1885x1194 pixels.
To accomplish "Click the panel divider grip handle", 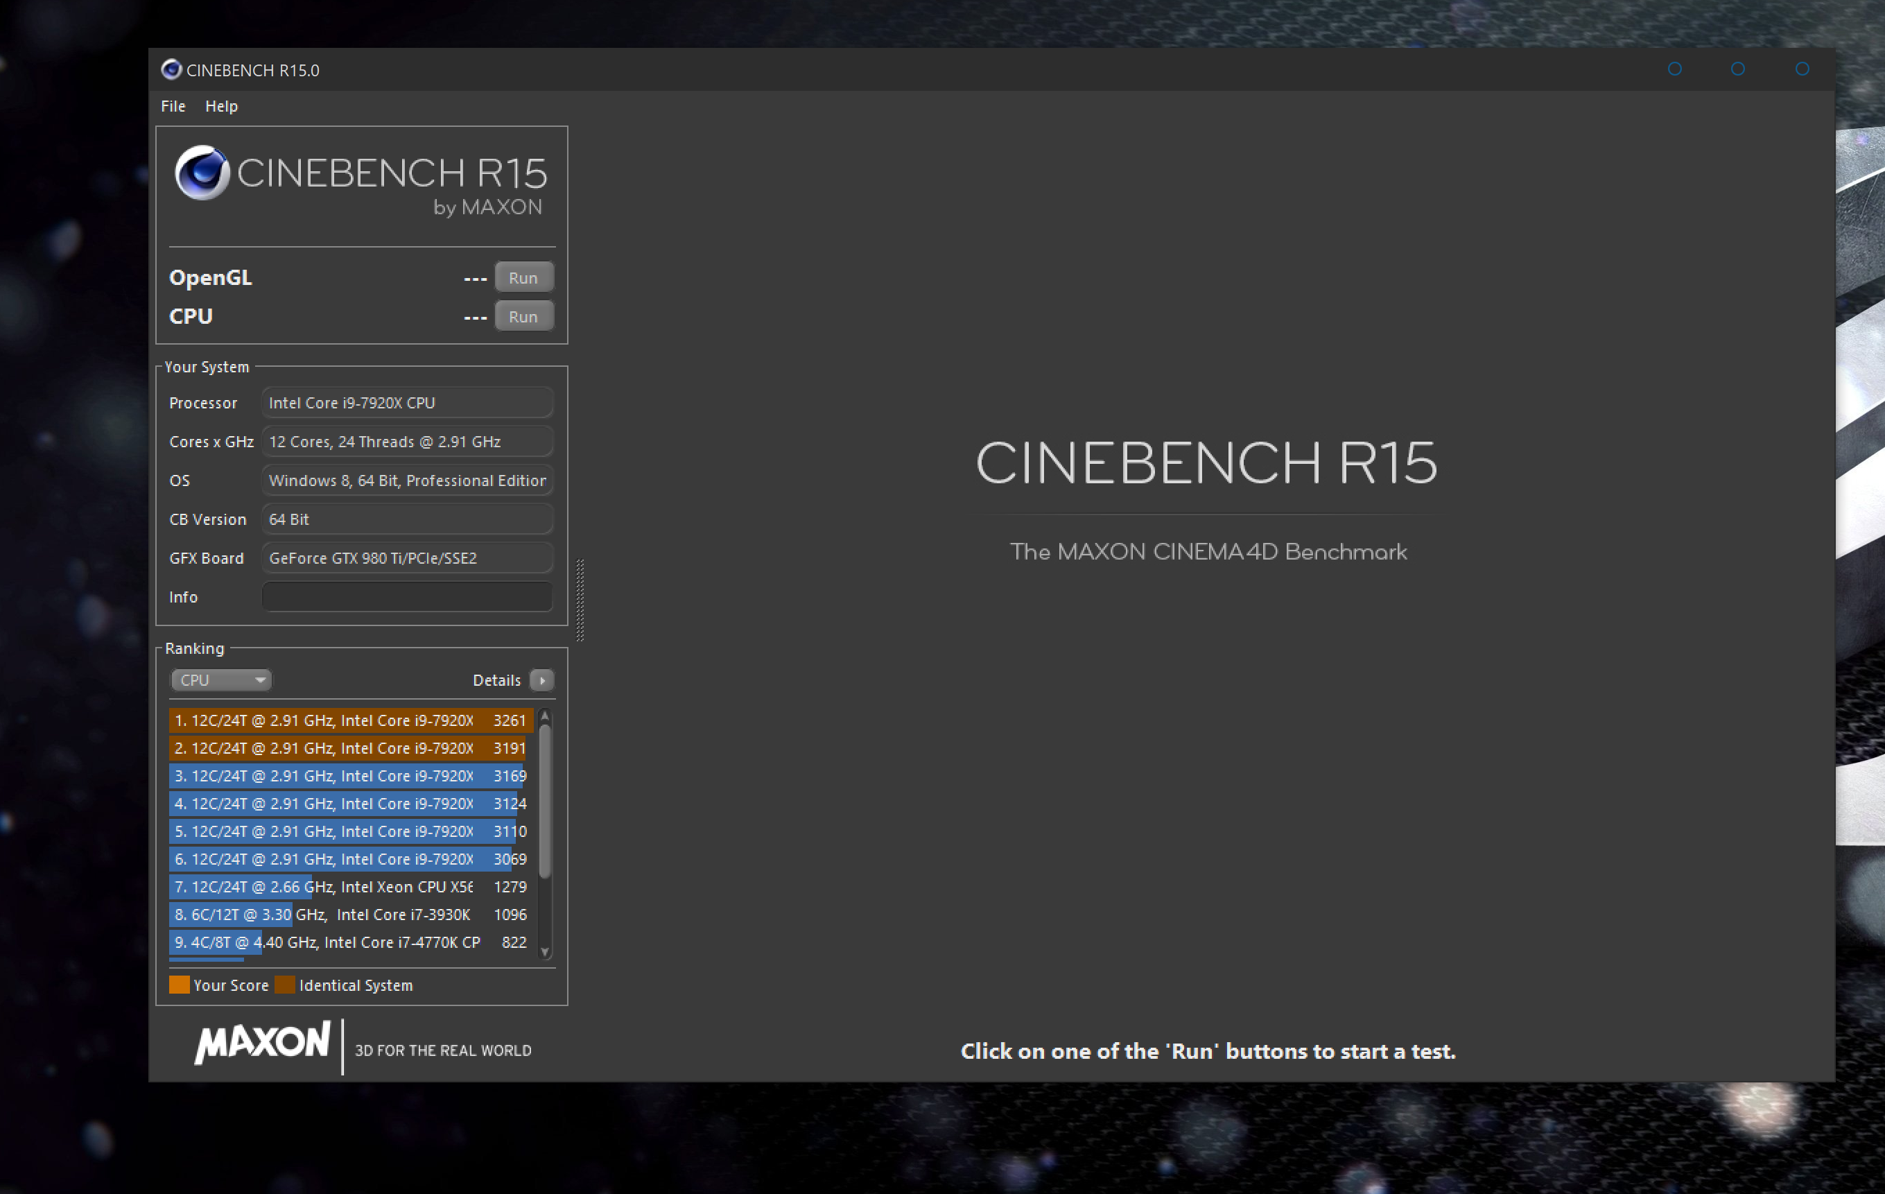I will 580,600.
